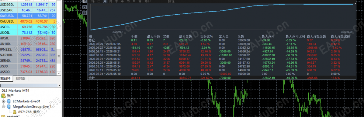
Task: Click the user icon for account 8571765
Action: coord(14,112)
